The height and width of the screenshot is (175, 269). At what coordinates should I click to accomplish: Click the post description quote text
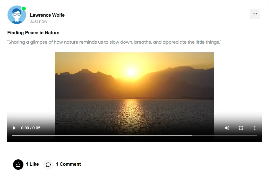pyautogui.click(x=114, y=42)
